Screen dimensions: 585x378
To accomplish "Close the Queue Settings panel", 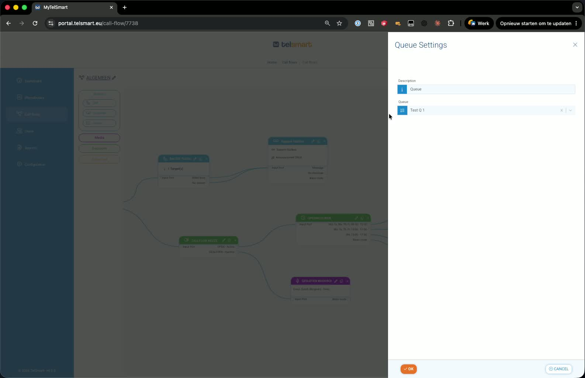I will coord(575,45).
